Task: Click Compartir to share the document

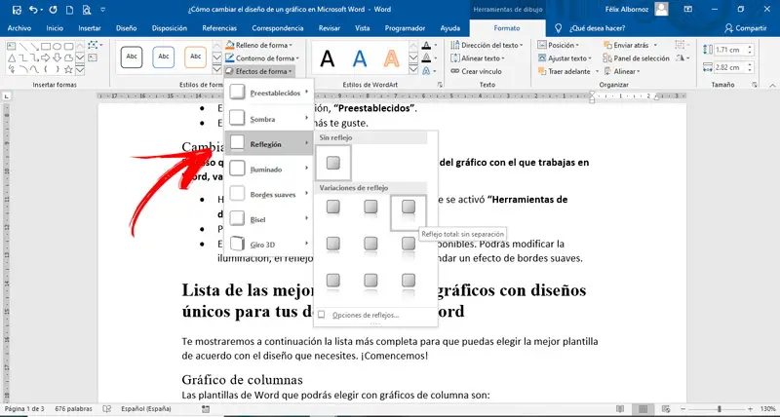Action: 745,28
